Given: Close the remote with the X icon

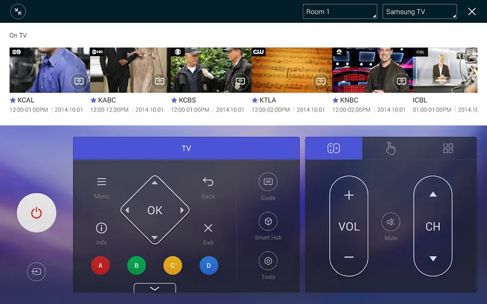Looking at the screenshot, I should (472, 12).
